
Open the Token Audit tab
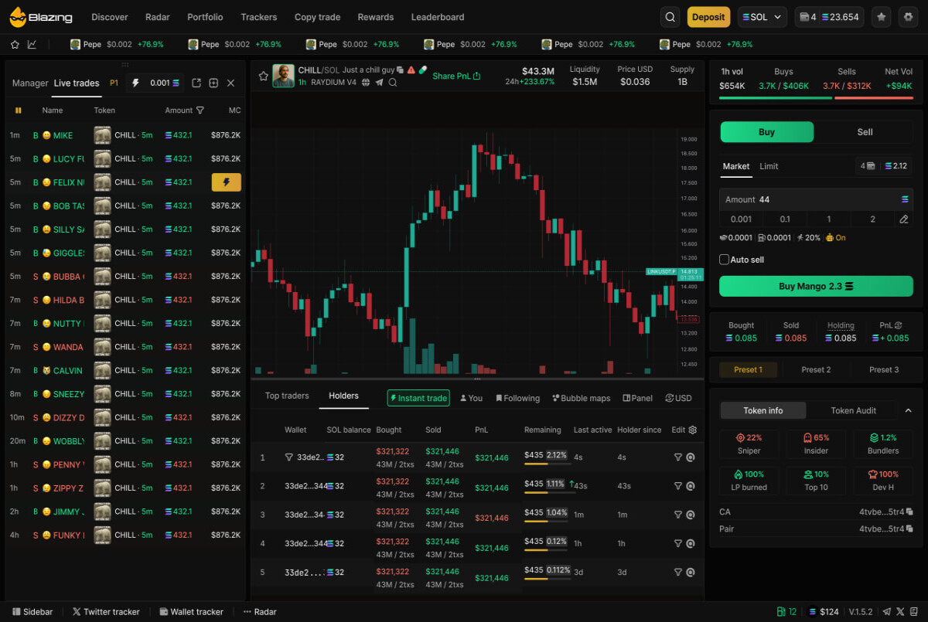[x=853, y=410]
